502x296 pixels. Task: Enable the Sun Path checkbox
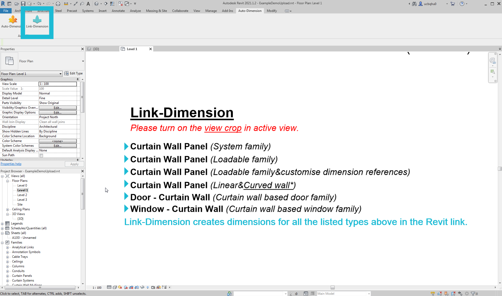41,155
